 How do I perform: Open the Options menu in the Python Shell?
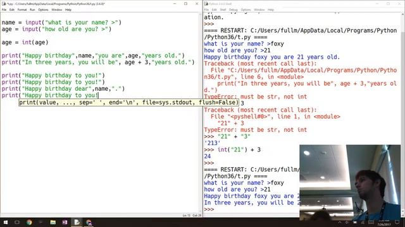click(x=246, y=10)
